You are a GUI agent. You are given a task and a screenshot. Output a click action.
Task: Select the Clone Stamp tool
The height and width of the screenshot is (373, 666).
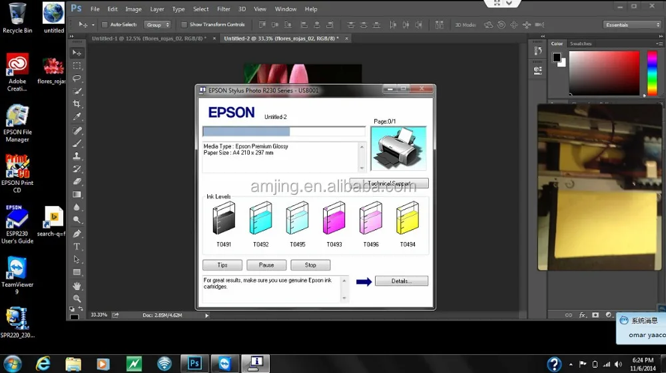pyautogui.click(x=77, y=156)
